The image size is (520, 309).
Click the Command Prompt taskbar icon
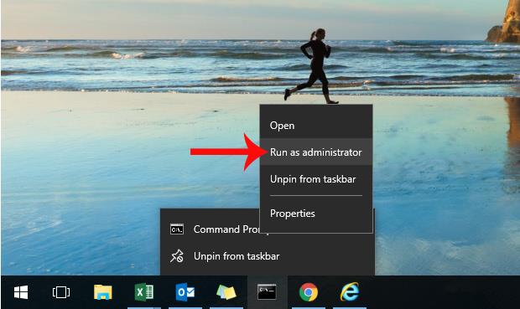pos(267,292)
